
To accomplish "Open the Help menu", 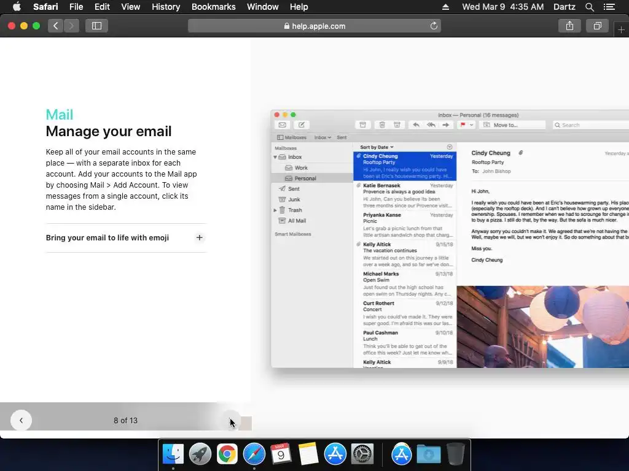I will pos(299,7).
